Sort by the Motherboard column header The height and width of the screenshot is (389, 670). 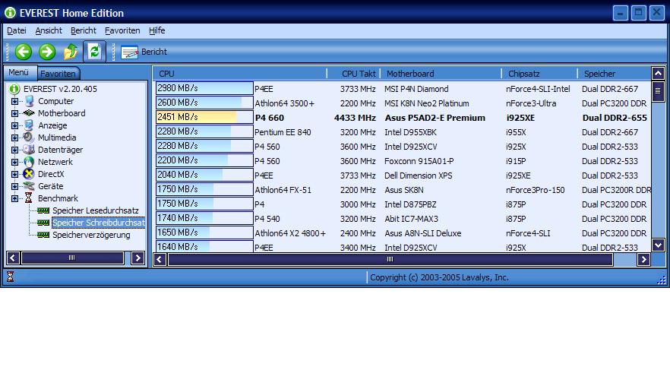(x=441, y=74)
